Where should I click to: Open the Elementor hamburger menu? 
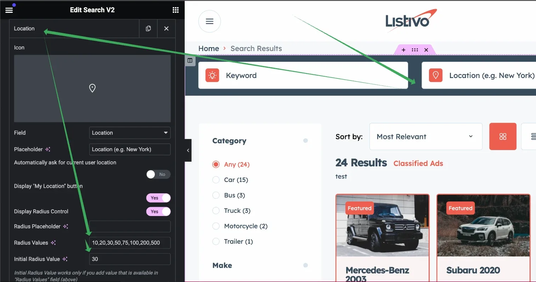[x=9, y=10]
